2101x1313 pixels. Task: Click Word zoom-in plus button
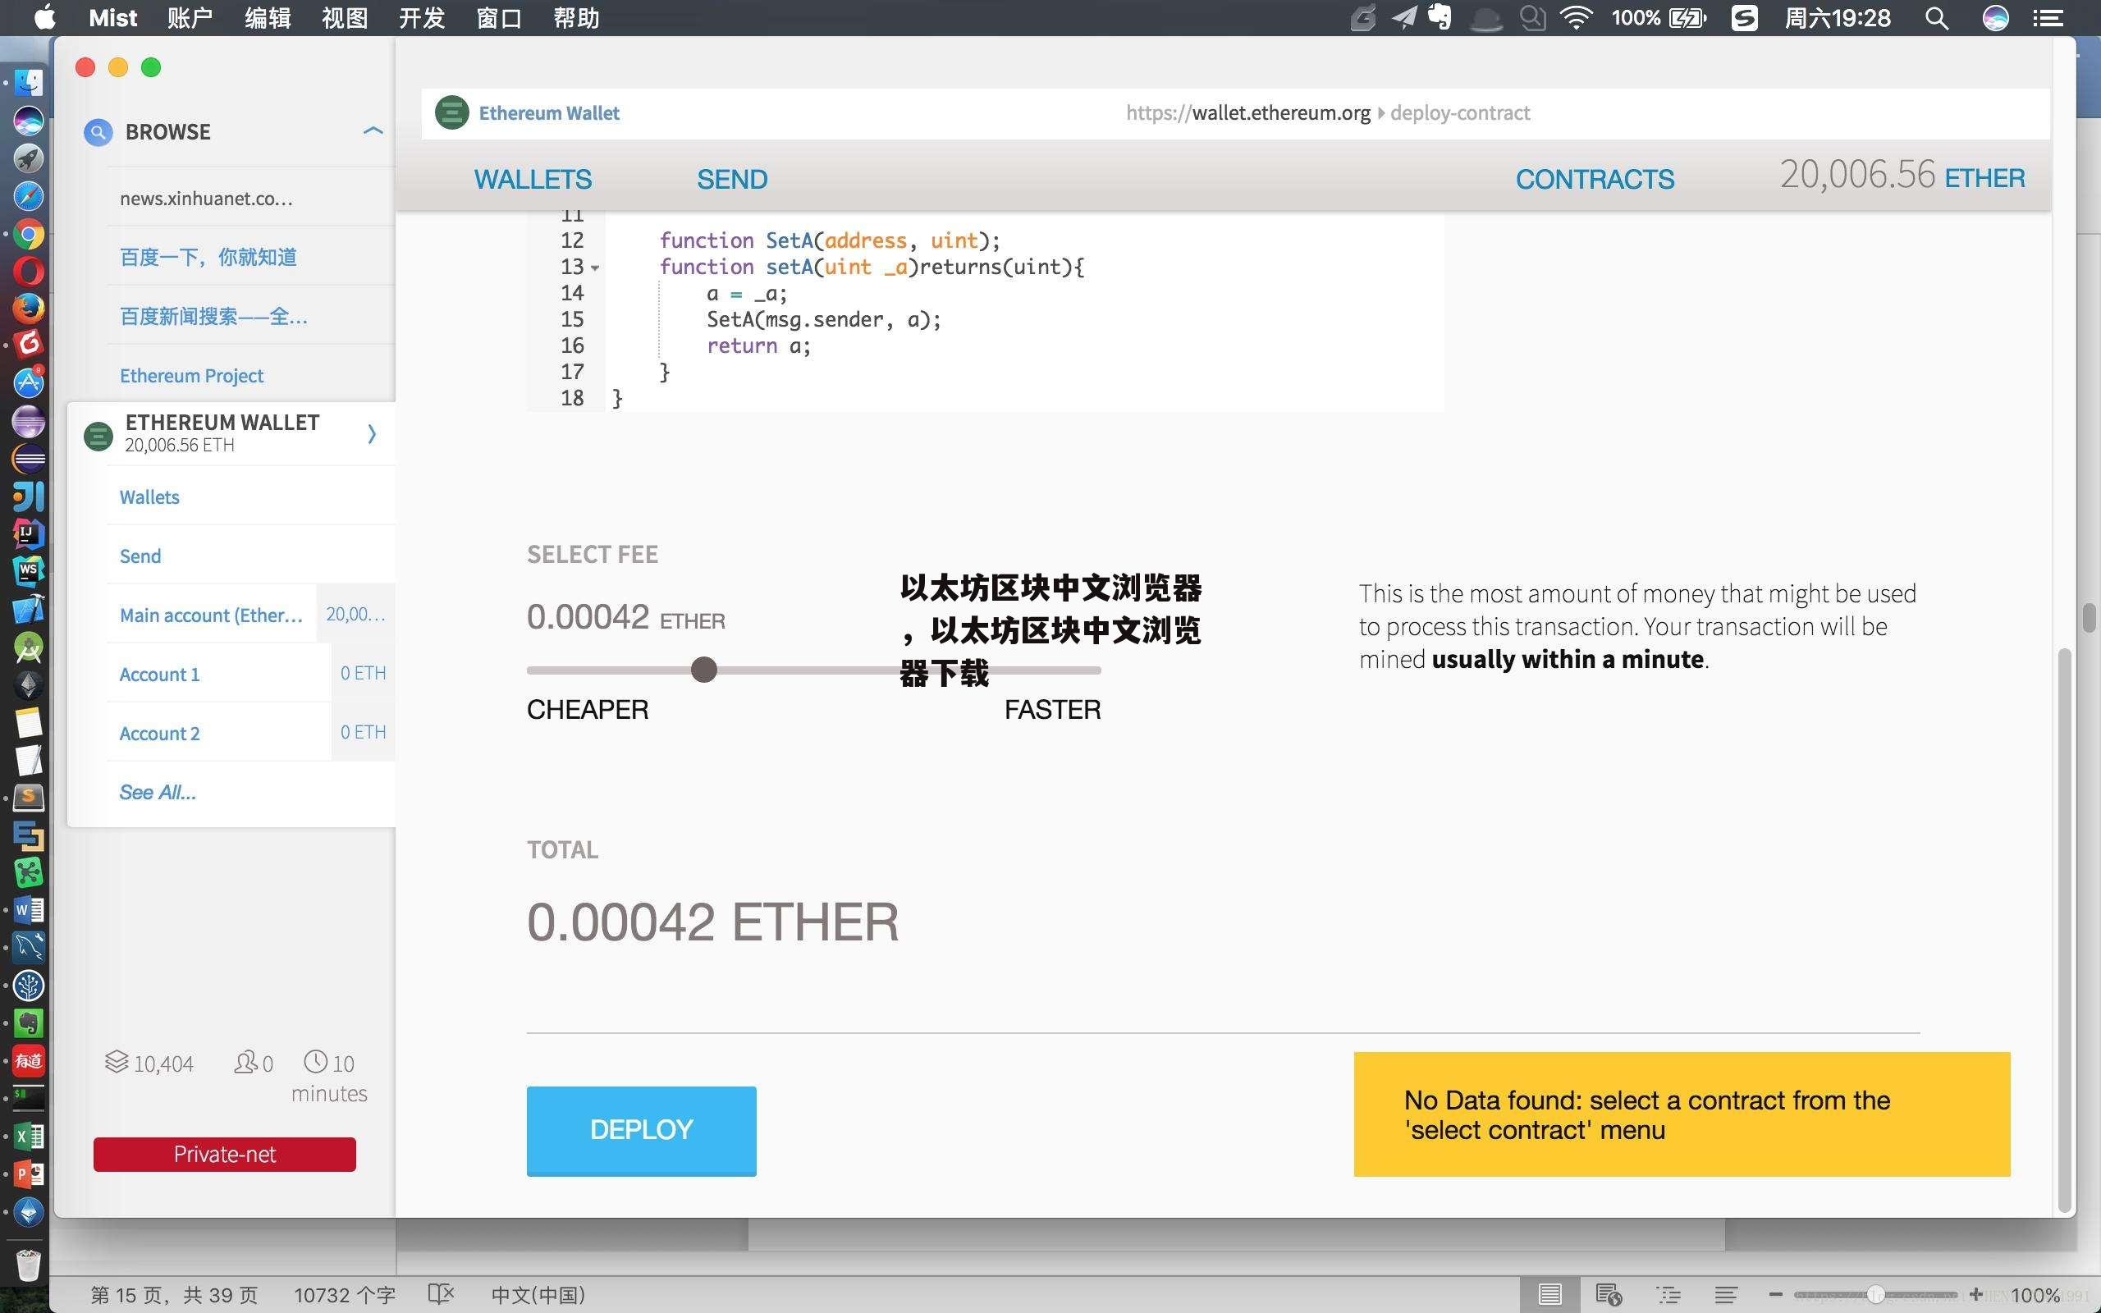pos(1977,1295)
